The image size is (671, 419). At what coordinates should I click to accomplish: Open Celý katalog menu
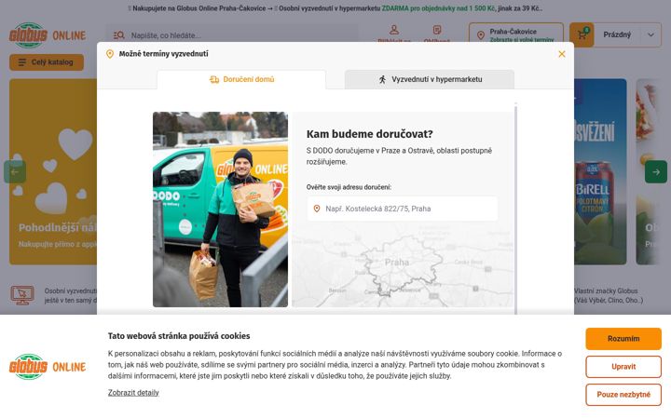pyautogui.click(x=47, y=62)
